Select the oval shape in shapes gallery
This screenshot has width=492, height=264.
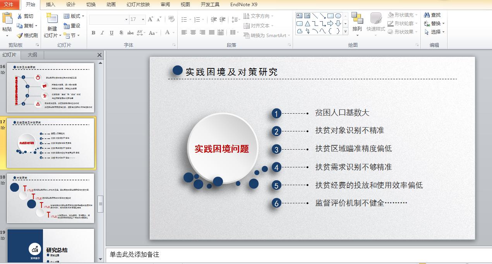[x=338, y=16]
